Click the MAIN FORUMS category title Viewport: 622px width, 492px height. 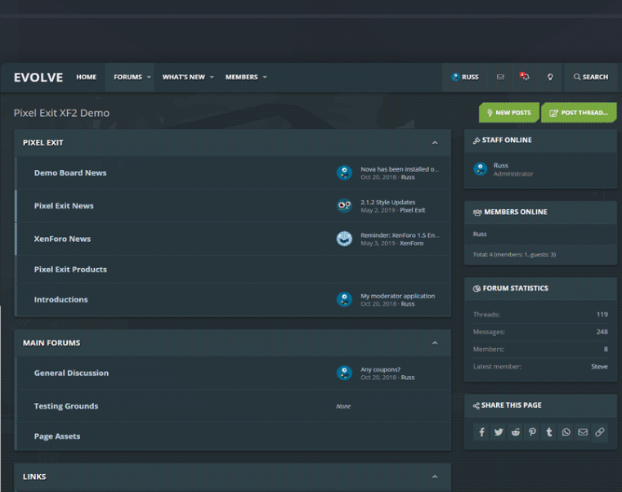click(x=51, y=342)
